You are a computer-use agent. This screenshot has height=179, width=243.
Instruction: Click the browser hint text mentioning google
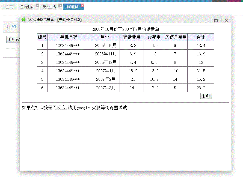click(x=74, y=108)
